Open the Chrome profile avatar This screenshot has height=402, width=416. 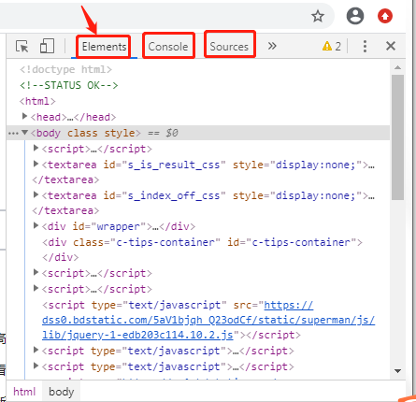[355, 16]
